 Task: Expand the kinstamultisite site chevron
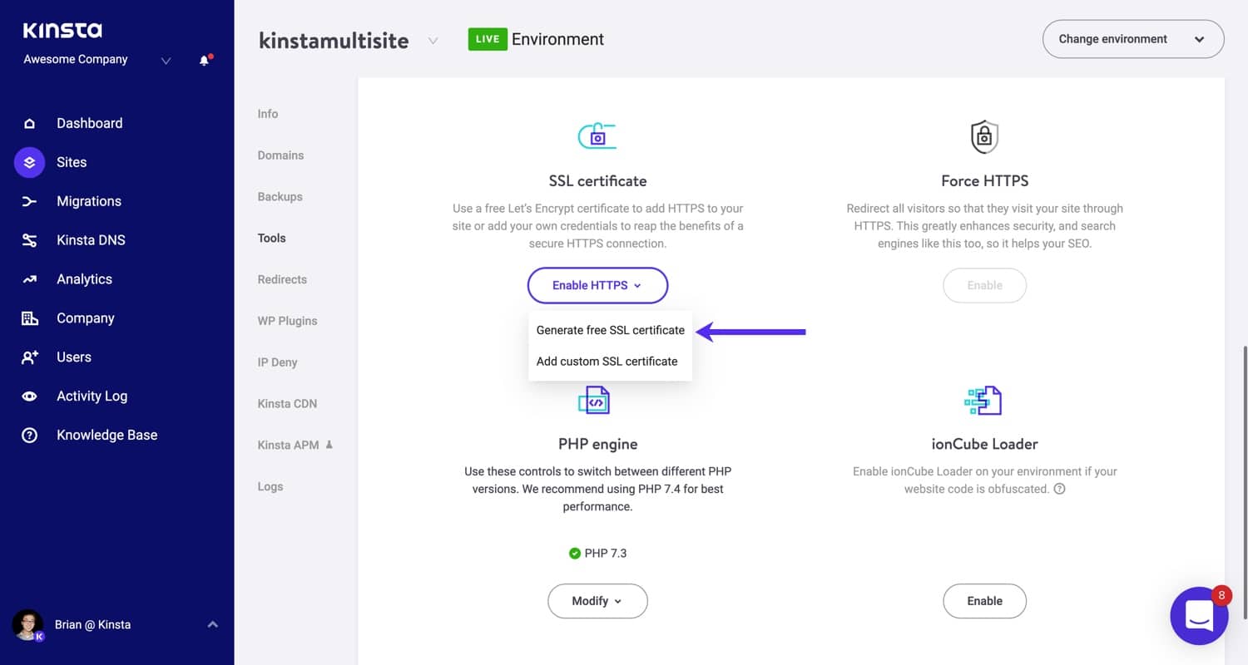pos(433,40)
